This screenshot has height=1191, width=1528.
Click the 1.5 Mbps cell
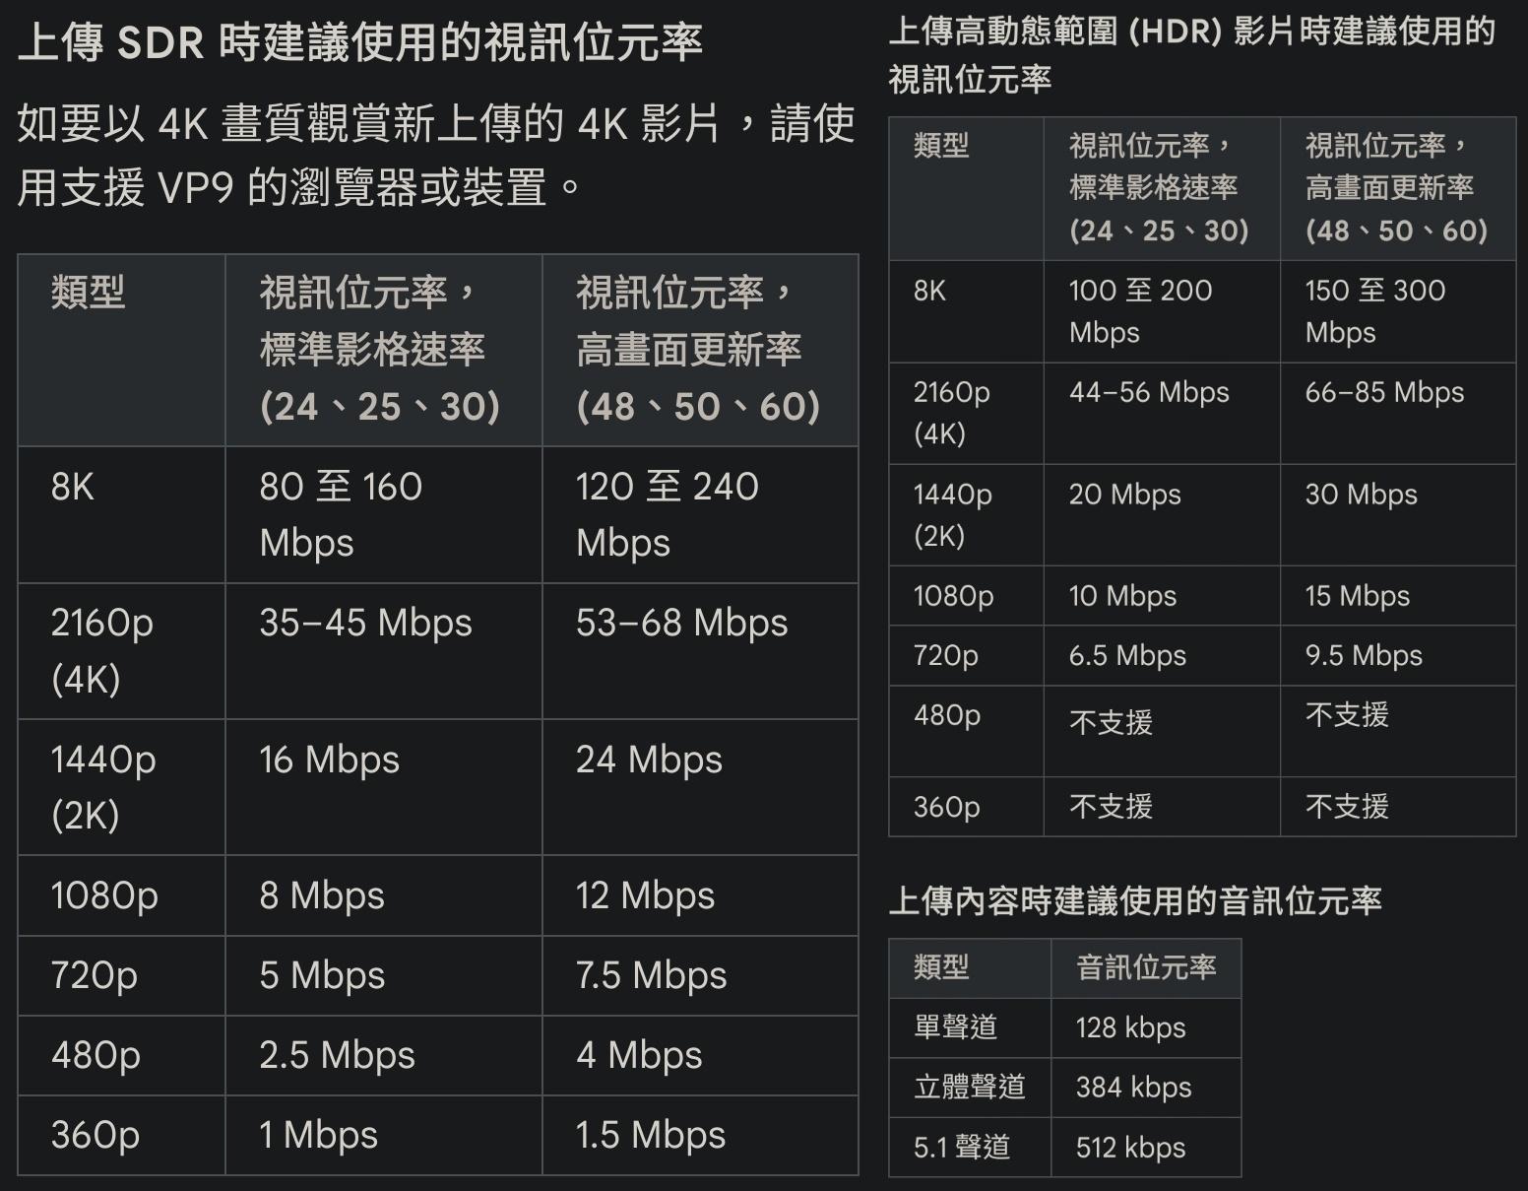pos(650,1136)
